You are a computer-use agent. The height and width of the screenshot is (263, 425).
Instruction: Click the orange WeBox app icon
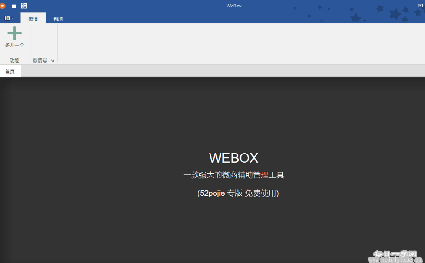pyautogui.click(x=2, y=6)
